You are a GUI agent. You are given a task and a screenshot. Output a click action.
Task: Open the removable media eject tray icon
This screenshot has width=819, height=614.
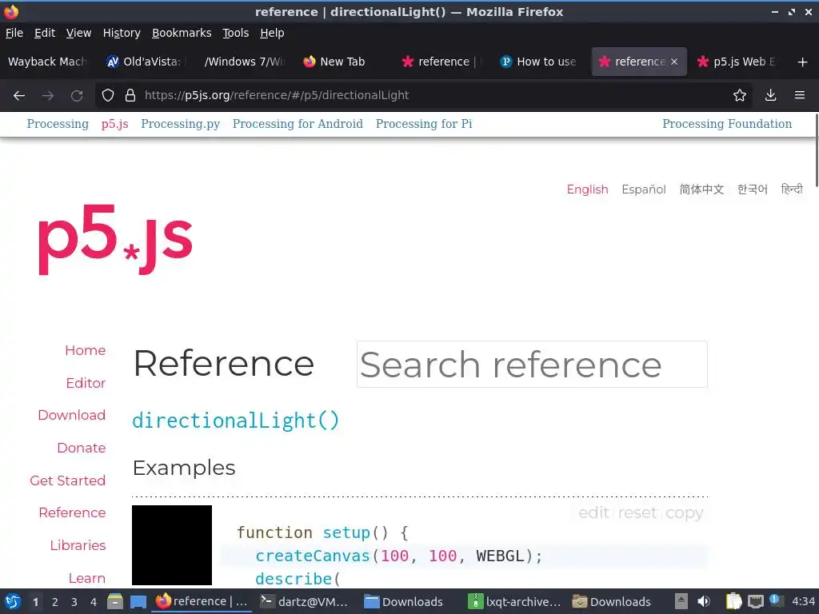pyautogui.click(x=681, y=601)
